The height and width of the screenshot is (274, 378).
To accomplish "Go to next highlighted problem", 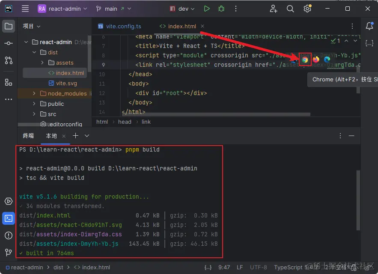I will (355, 41).
